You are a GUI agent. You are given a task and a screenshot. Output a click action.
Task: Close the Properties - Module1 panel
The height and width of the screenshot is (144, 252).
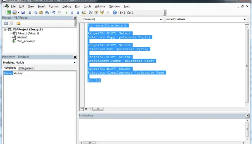click(x=75, y=57)
